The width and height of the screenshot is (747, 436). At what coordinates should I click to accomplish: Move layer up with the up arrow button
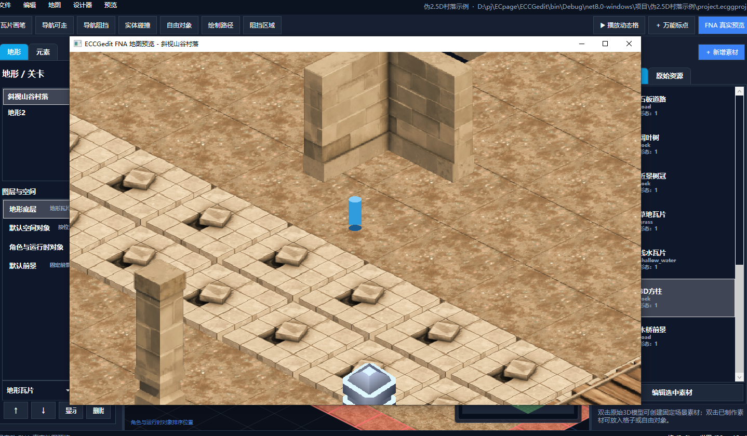(x=16, y=410)
